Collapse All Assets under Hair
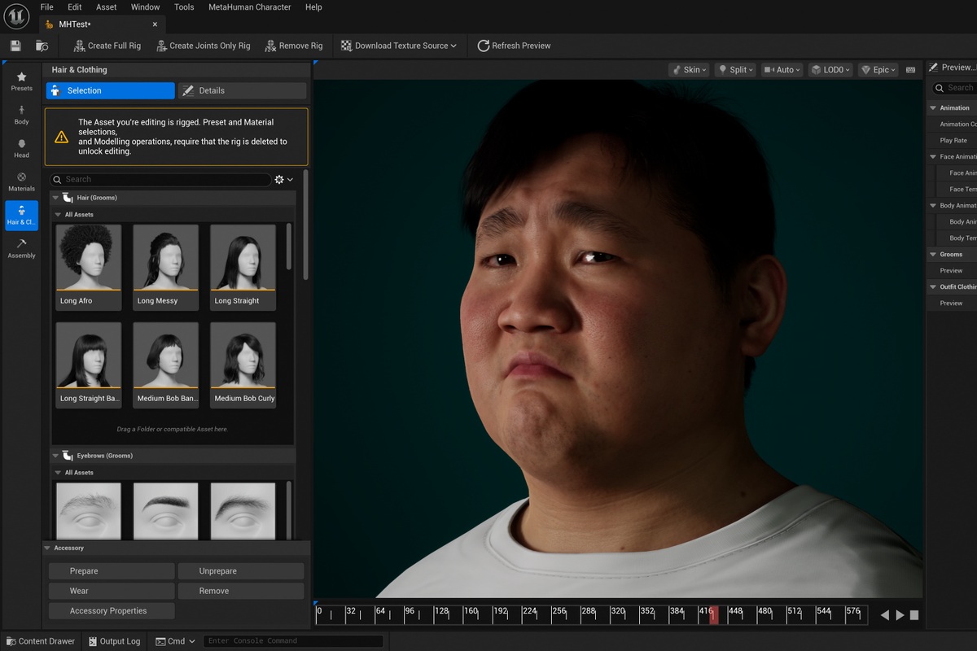 click(x=58, y=215)
